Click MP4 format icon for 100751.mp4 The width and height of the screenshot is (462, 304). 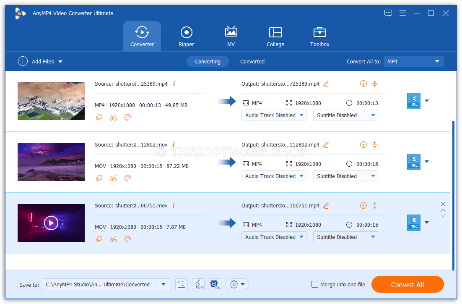[x=414, y=223]
